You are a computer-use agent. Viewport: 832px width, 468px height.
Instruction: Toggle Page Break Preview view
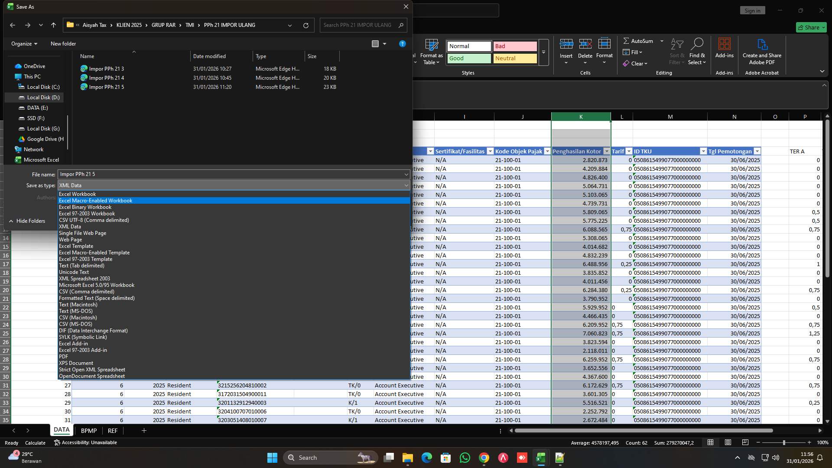745,442
